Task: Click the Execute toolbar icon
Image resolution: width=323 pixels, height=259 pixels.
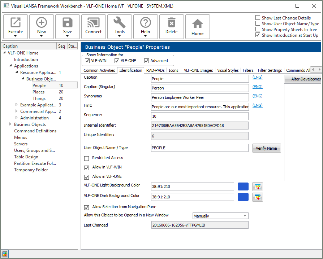Action: [16, 23]
